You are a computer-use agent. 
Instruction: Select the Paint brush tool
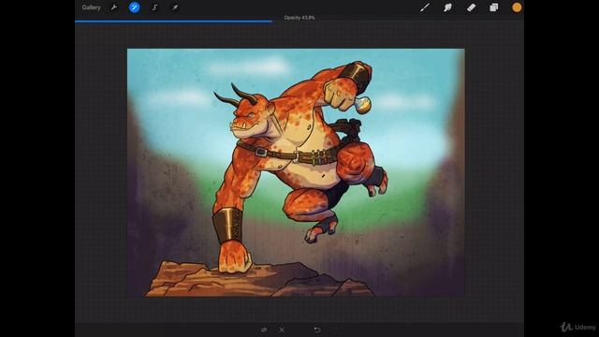point(425,7)
